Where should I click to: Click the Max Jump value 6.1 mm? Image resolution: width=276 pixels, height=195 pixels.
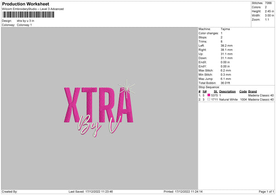(226, 79)
